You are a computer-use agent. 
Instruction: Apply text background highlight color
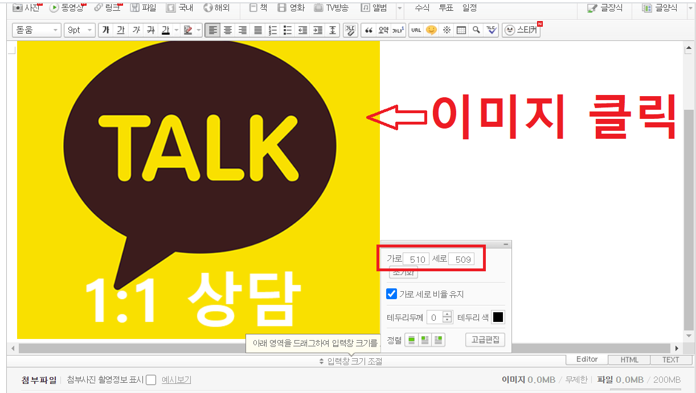188,30
